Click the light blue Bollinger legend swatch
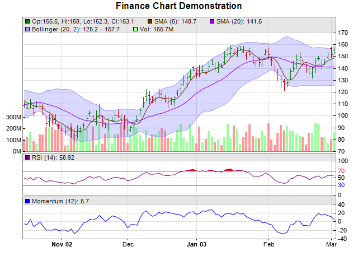 point(27,29)
